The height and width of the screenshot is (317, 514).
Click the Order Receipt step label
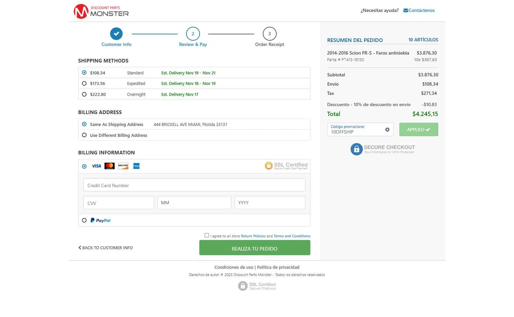(x=269, y=44)
